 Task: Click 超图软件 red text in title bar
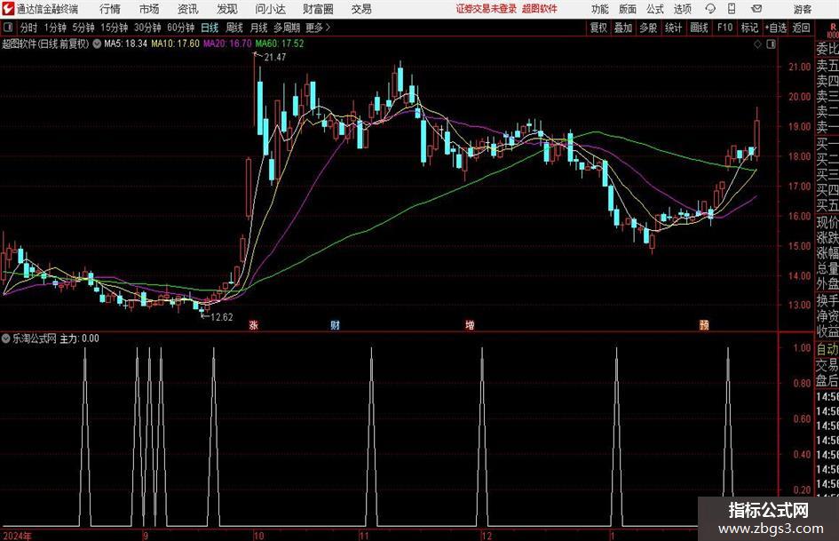click(540, 9)
